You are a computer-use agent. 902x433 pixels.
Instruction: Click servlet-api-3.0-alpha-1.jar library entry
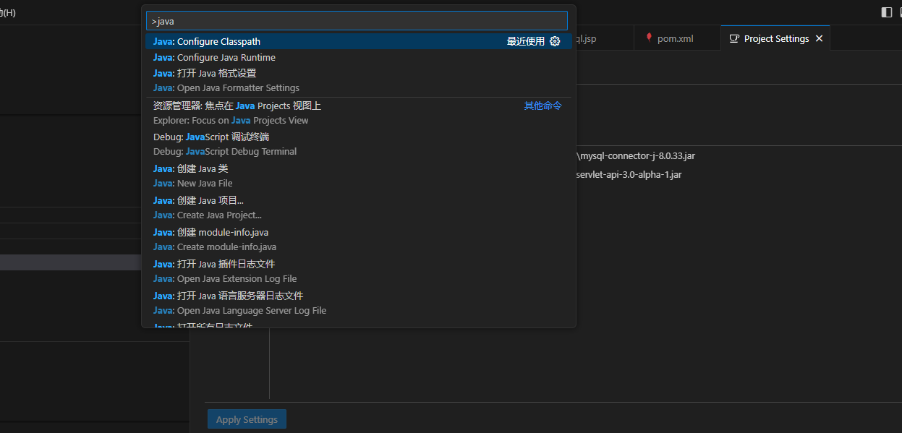click(629, 174)
